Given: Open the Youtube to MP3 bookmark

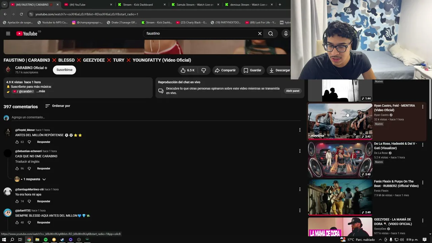Looking at the screenshot, I should tap(53, 23).
